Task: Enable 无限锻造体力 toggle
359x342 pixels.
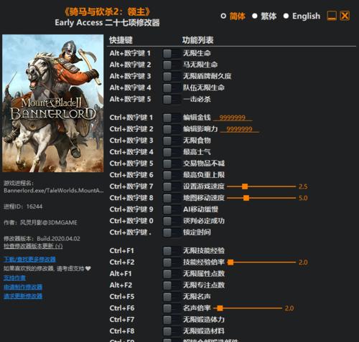Action: click(172, 320)
